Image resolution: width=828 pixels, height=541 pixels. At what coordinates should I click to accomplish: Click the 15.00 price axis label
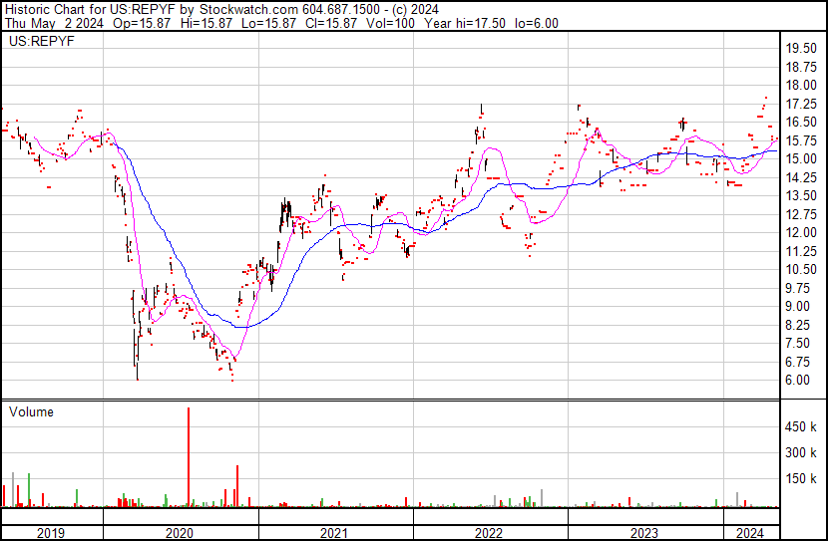(801, 159)
